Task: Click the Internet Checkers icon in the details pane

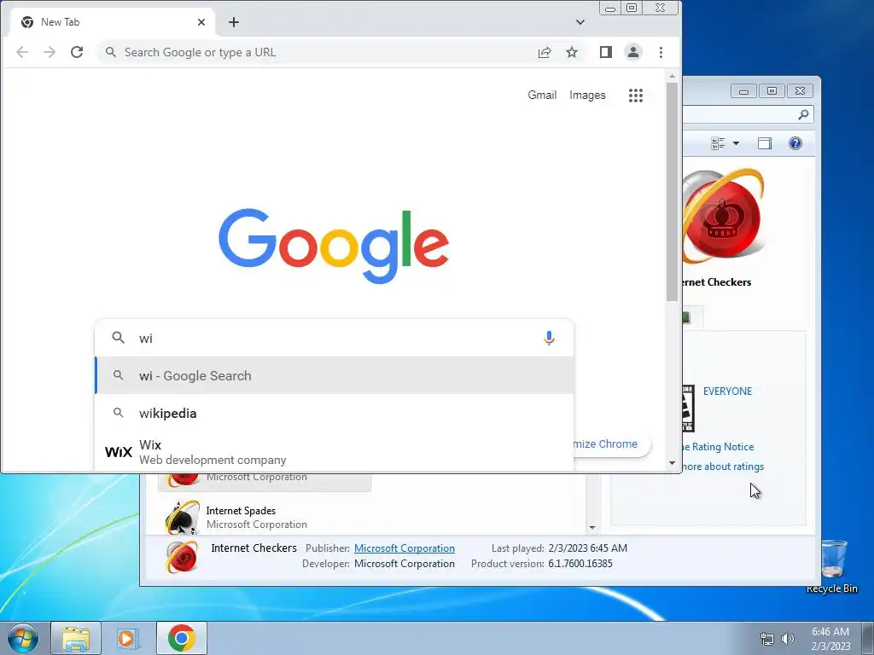Action: [182, 556]
